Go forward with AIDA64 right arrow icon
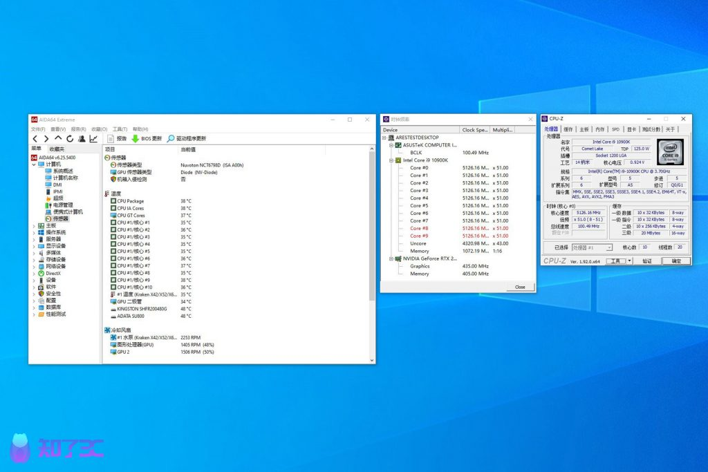 click(46, 139)
